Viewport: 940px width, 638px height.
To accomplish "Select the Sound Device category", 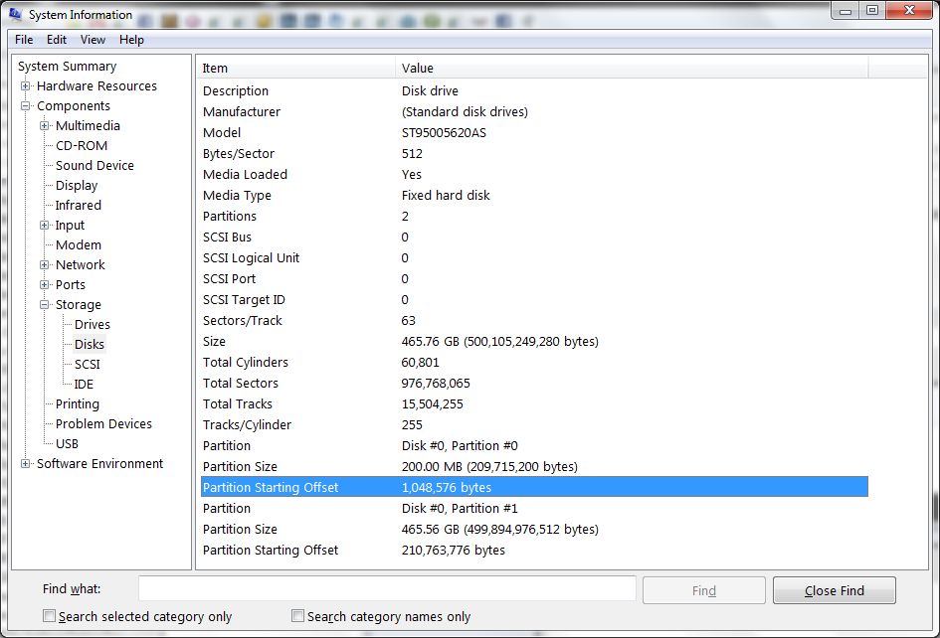I will pos(94,165).
